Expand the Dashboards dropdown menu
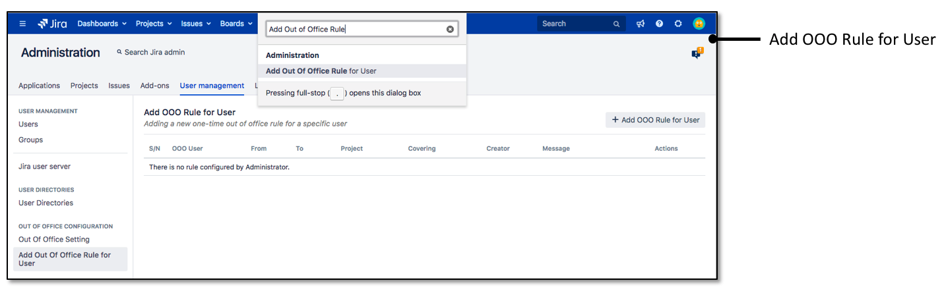 [x=102, y=24]
